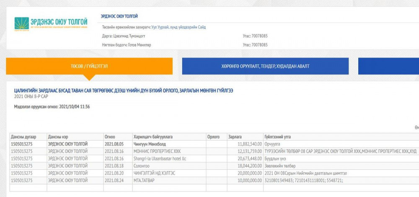The width and height of the screenshot is (419, 197).
Task: Select the ЧИНГЭЛТЭЙ НД ХЭЛТЭС cell
Action: 169,173
